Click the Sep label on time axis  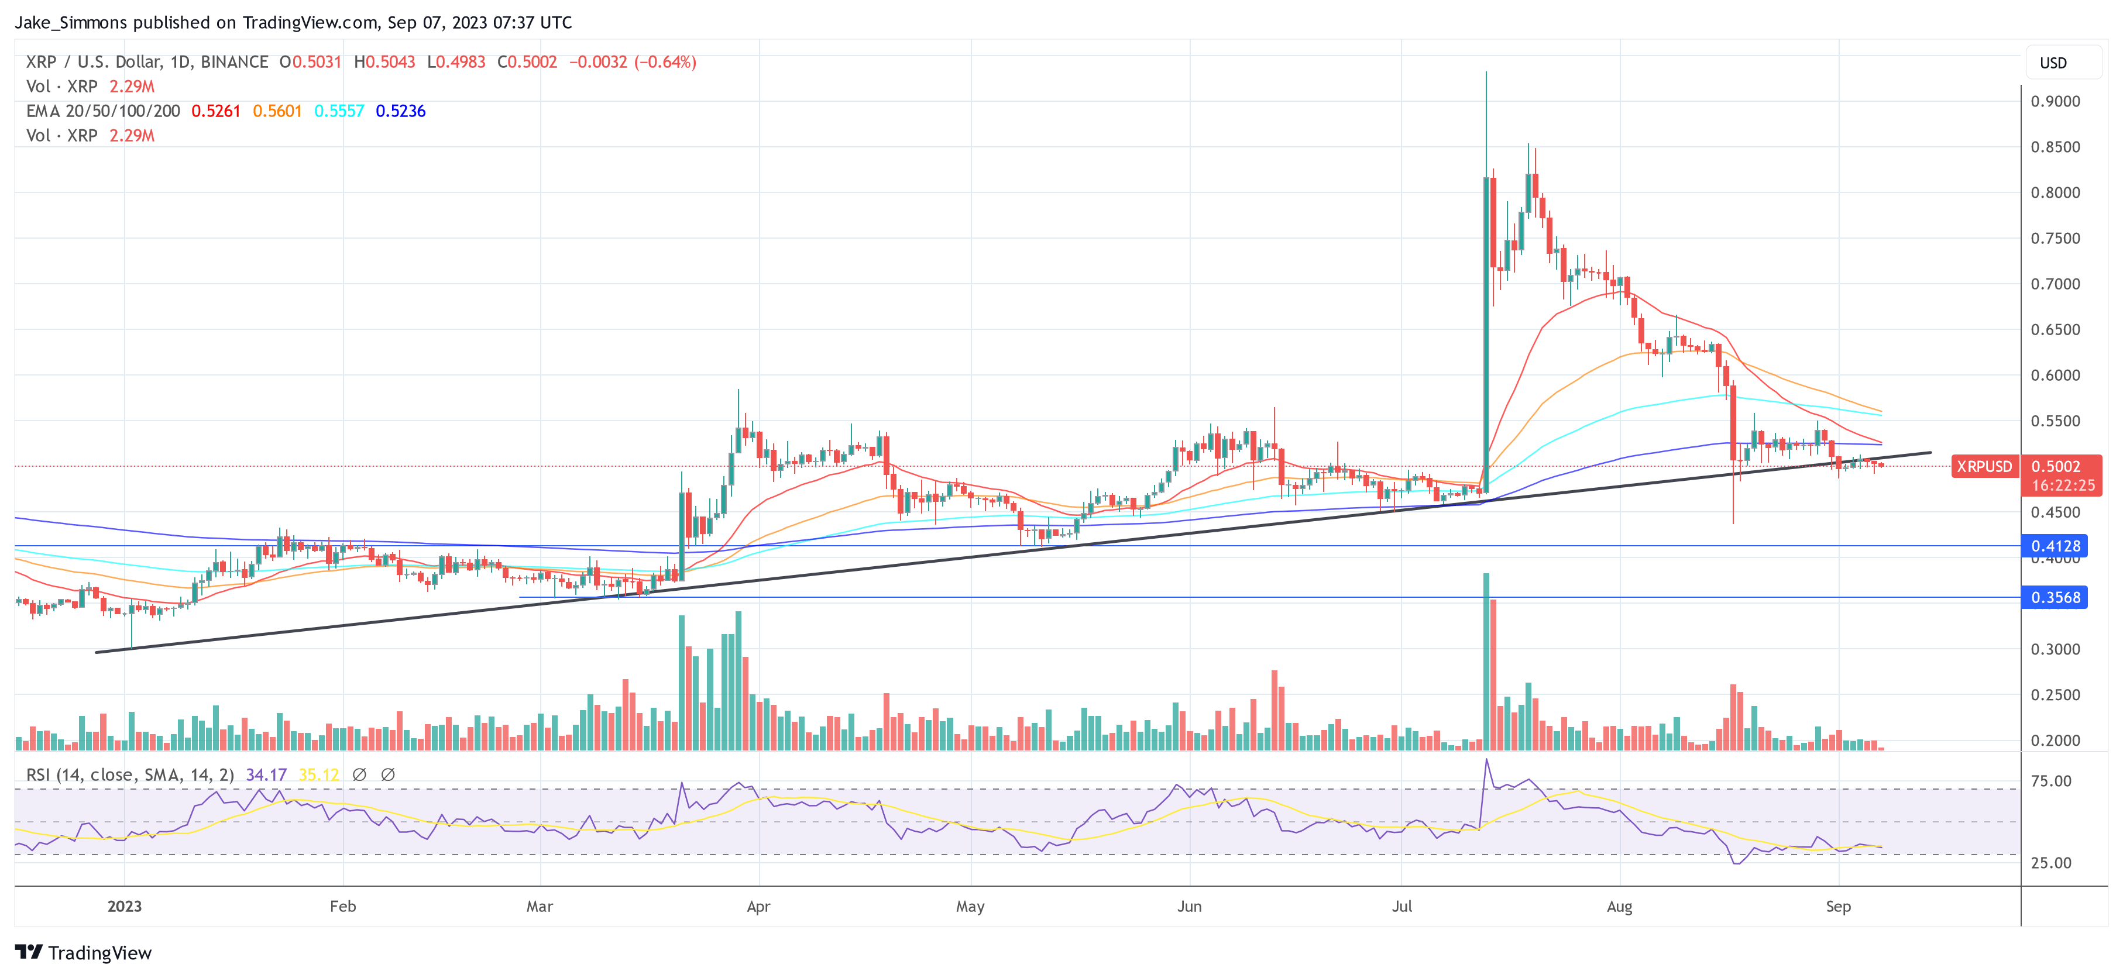pyautogui.click(x=1838, y=906)
